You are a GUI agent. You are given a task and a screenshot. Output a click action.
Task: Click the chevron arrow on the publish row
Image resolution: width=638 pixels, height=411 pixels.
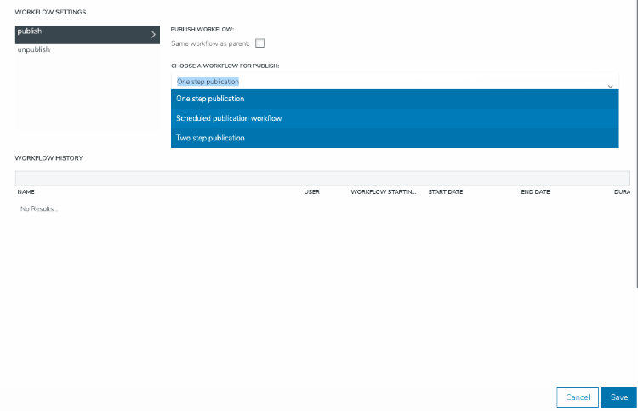tap(153, 34)
